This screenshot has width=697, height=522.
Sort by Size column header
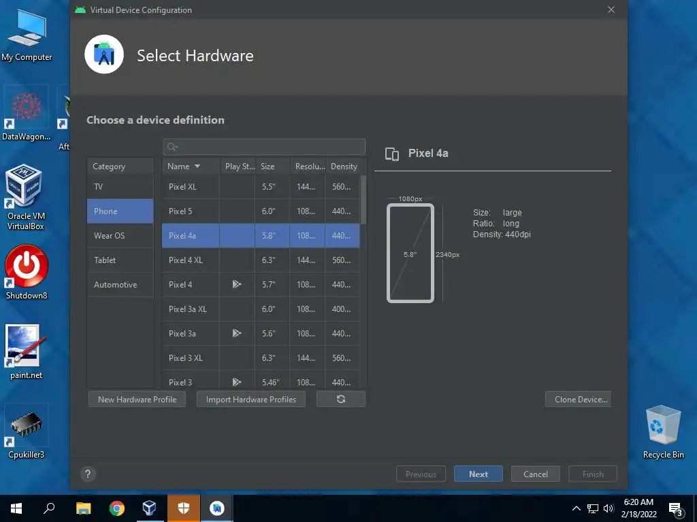(272, 167)
